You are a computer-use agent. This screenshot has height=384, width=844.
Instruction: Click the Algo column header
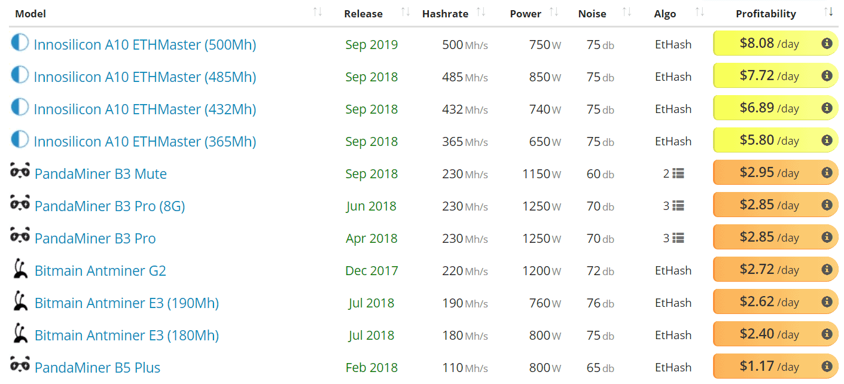[665, 14]
